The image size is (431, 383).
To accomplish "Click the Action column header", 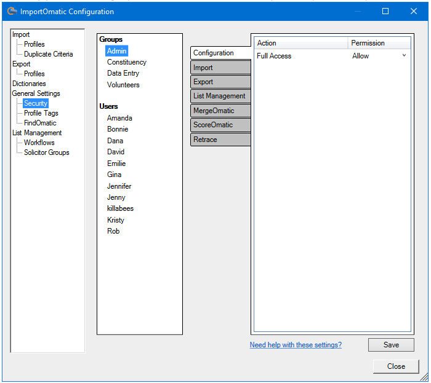I will (301, 43).
